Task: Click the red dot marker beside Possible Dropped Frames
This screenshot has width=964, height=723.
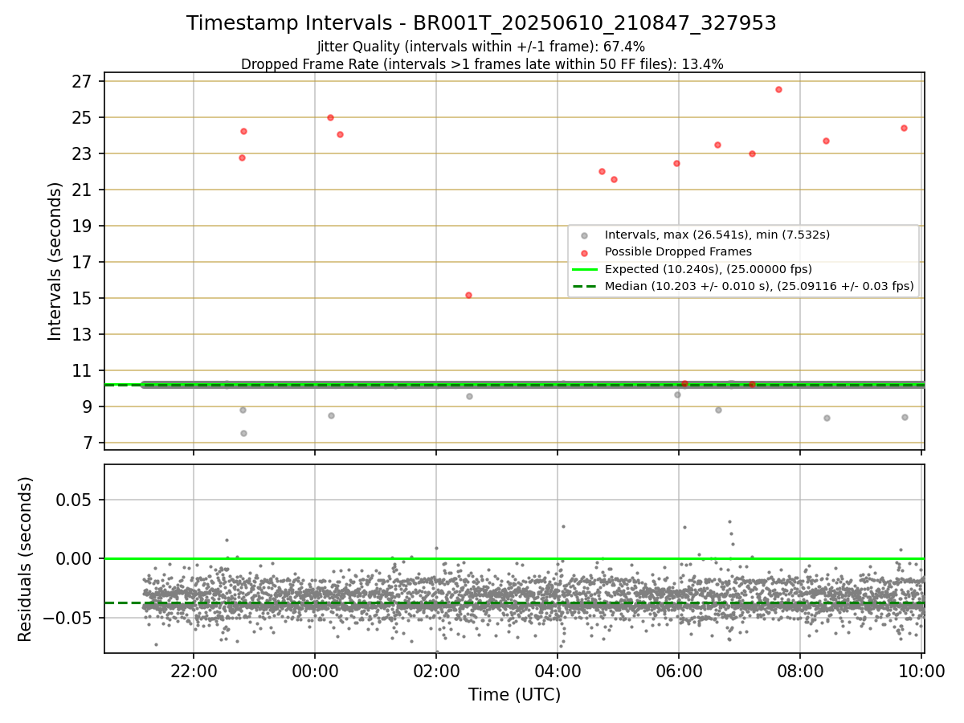Action: click(584, 252)
